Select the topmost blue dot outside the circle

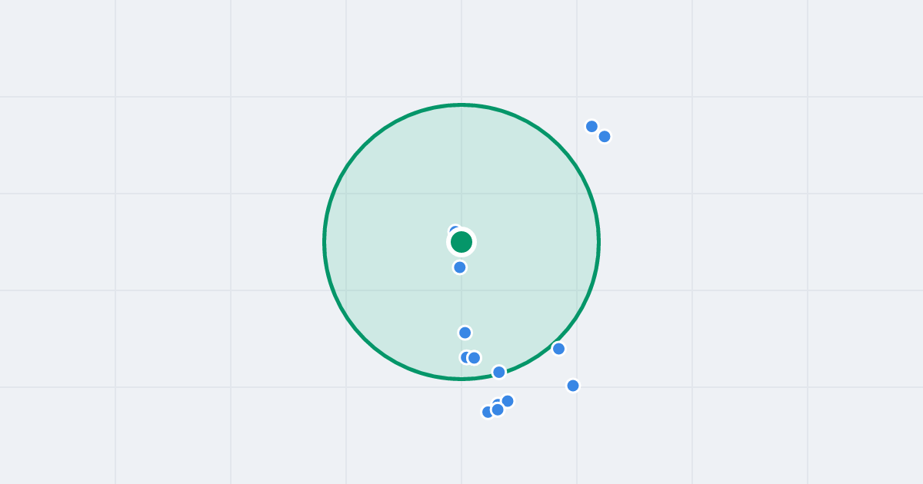click(x=591, y=126)
